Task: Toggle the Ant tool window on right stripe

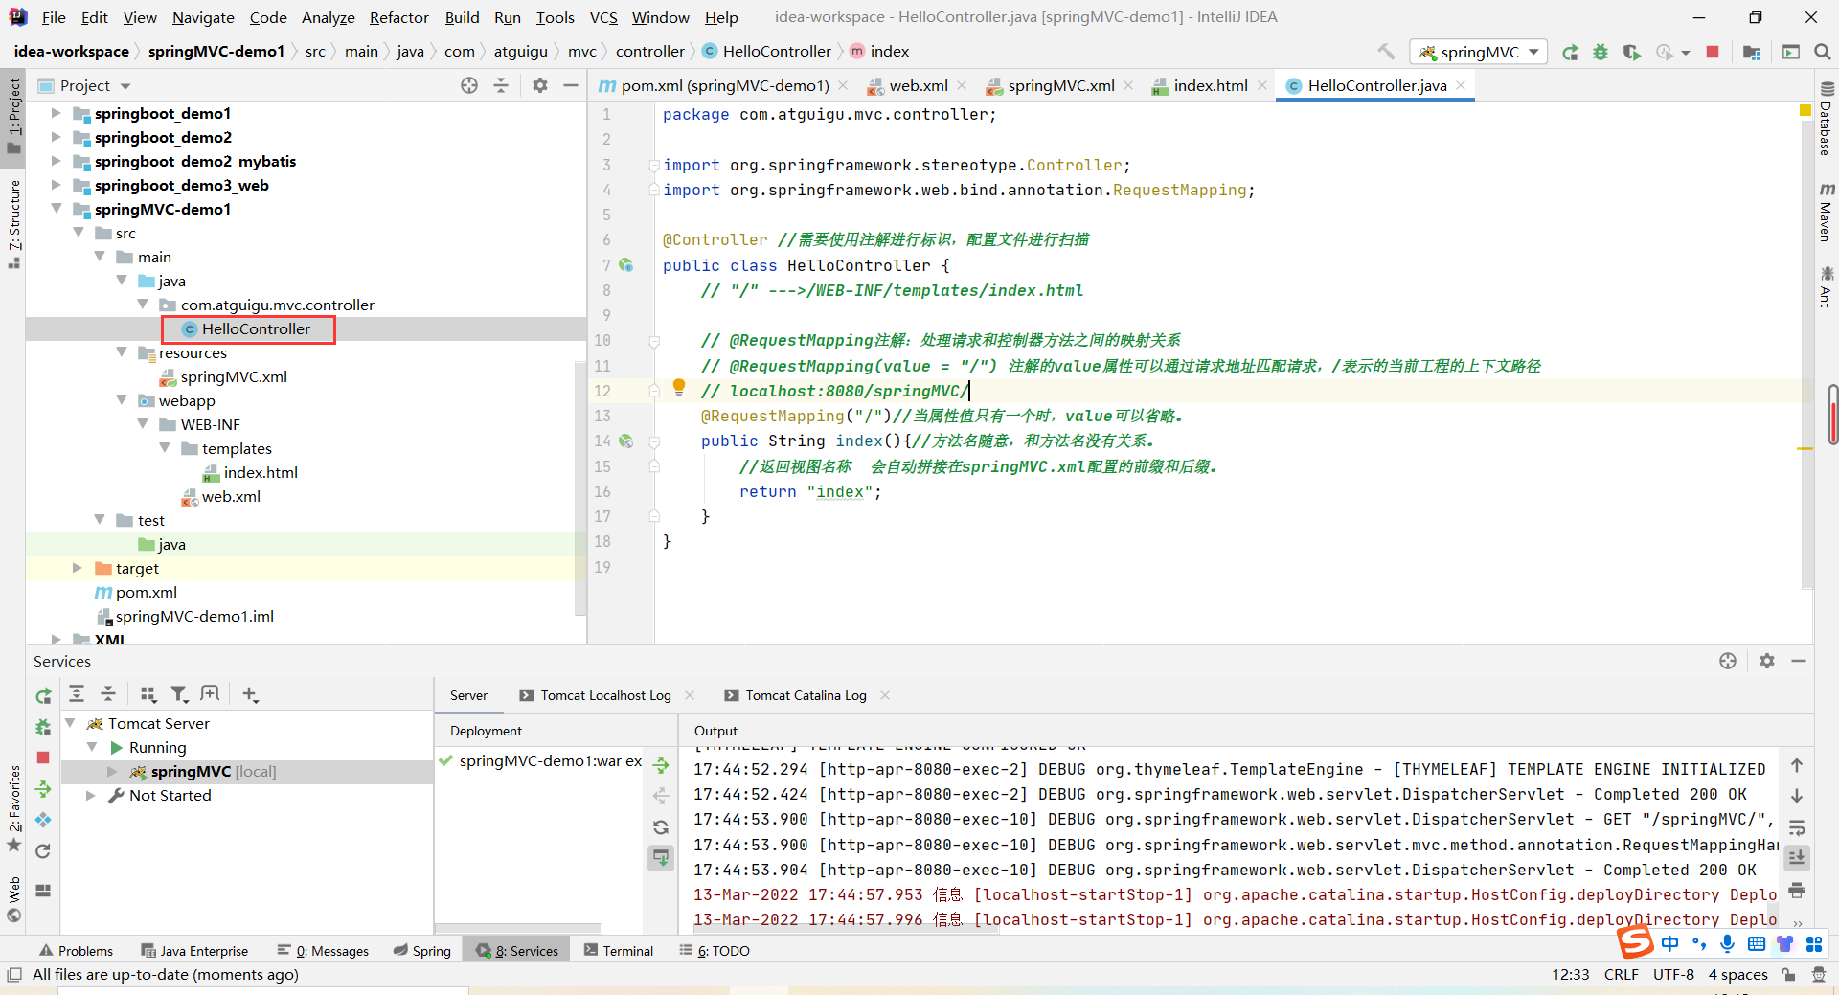Action: point(1827,287)
